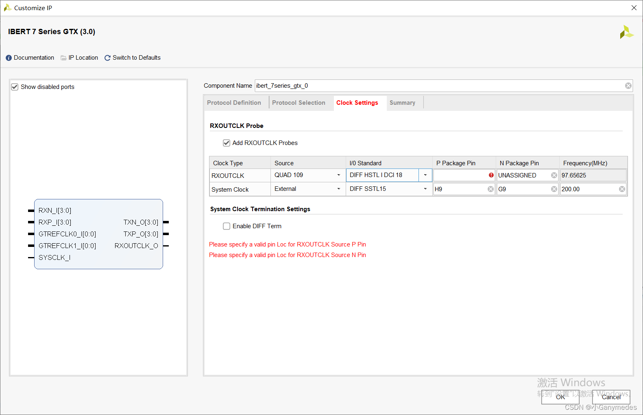This screenshot has width=643, height=415.
Task: Click the RXOUTCLK Source N Pin error message
Action: (288, 255)
